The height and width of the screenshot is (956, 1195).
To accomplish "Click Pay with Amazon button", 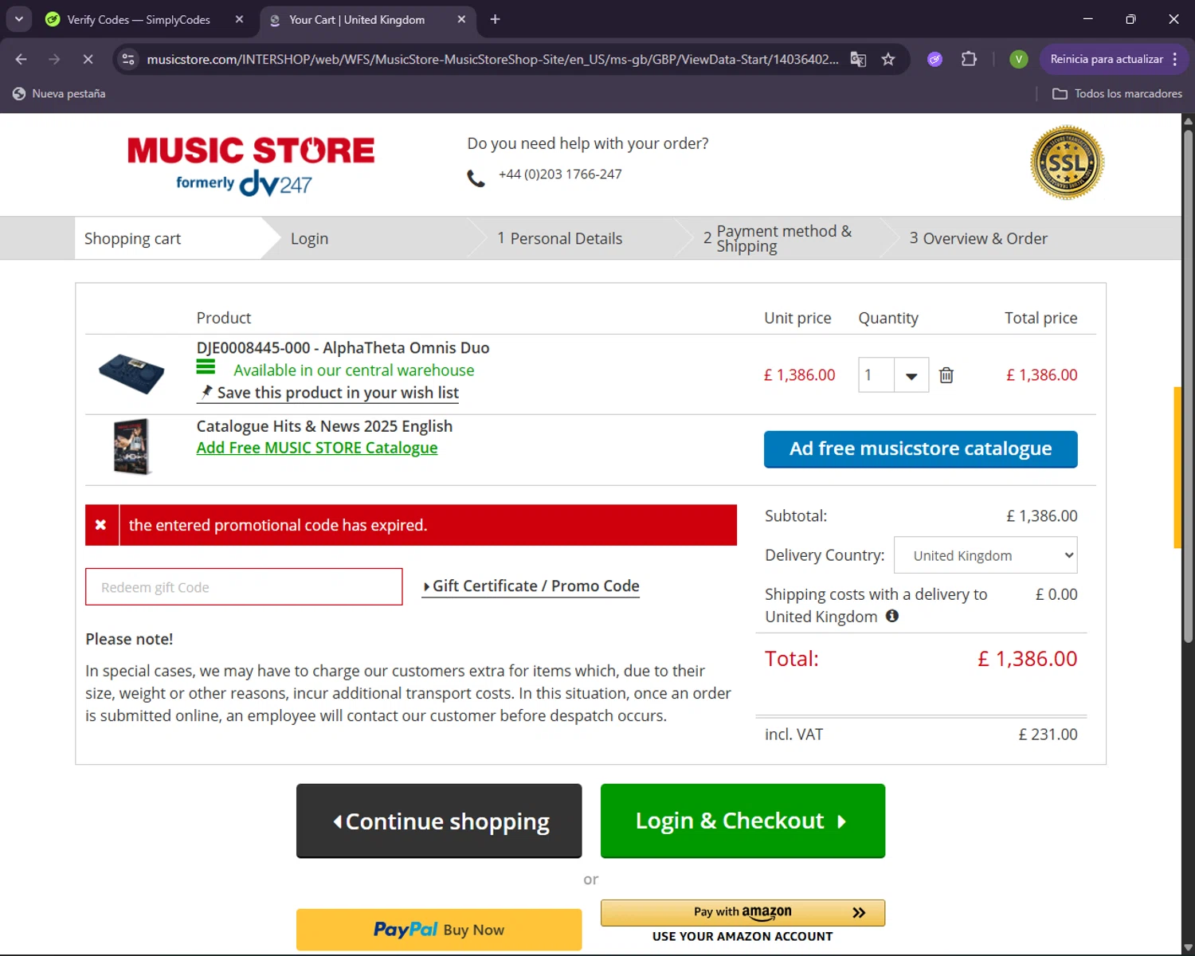I will [742, 912].
